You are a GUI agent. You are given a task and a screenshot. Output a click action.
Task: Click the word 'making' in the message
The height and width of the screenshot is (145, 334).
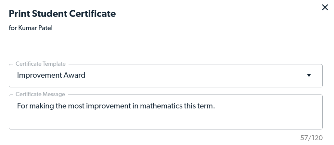click(x=41, y=106)
